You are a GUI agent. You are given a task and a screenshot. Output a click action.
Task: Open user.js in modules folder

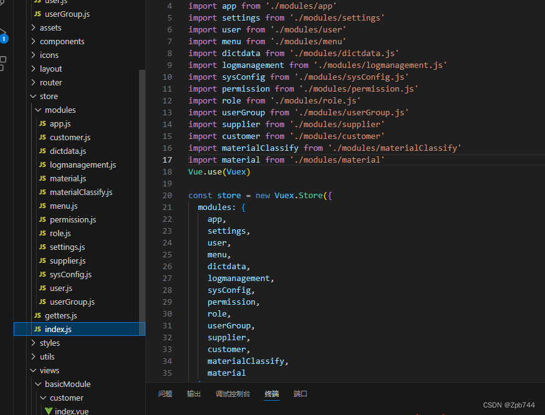coord(61,289)
